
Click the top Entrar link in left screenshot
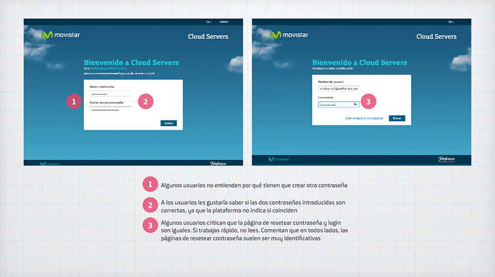[224, 22]
